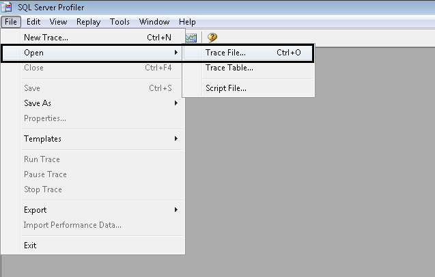Screen dimensions: 435x277
Task: Expand the Save As submenu
Action: click(x=93, y=103)
